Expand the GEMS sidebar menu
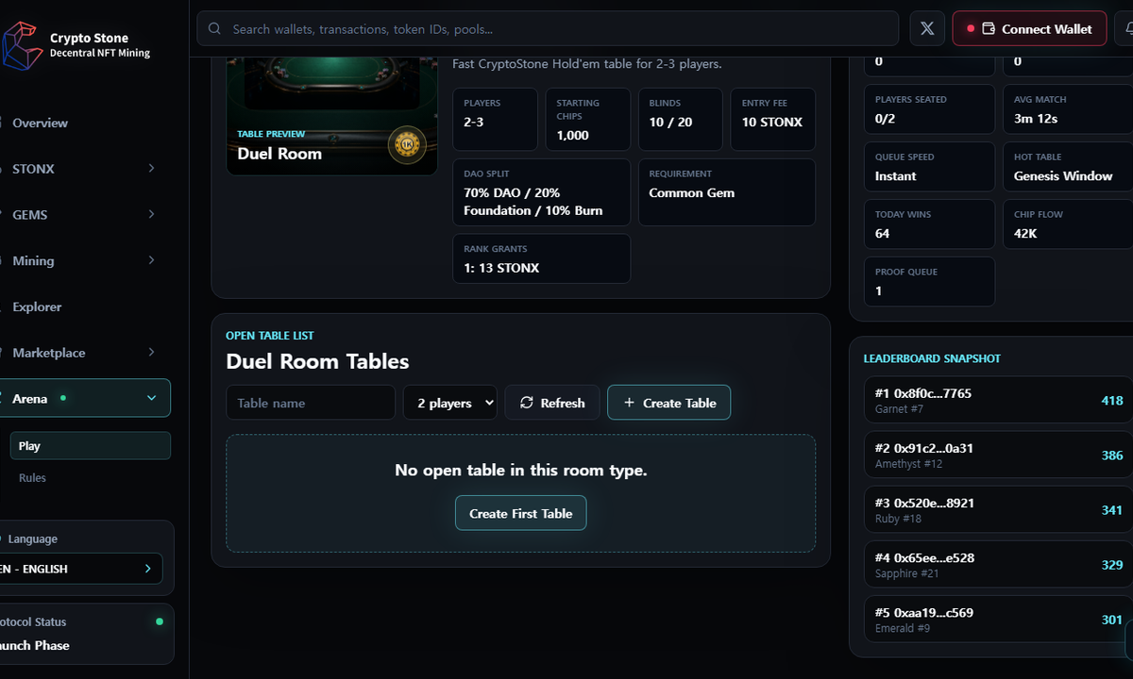 point(151,215)
